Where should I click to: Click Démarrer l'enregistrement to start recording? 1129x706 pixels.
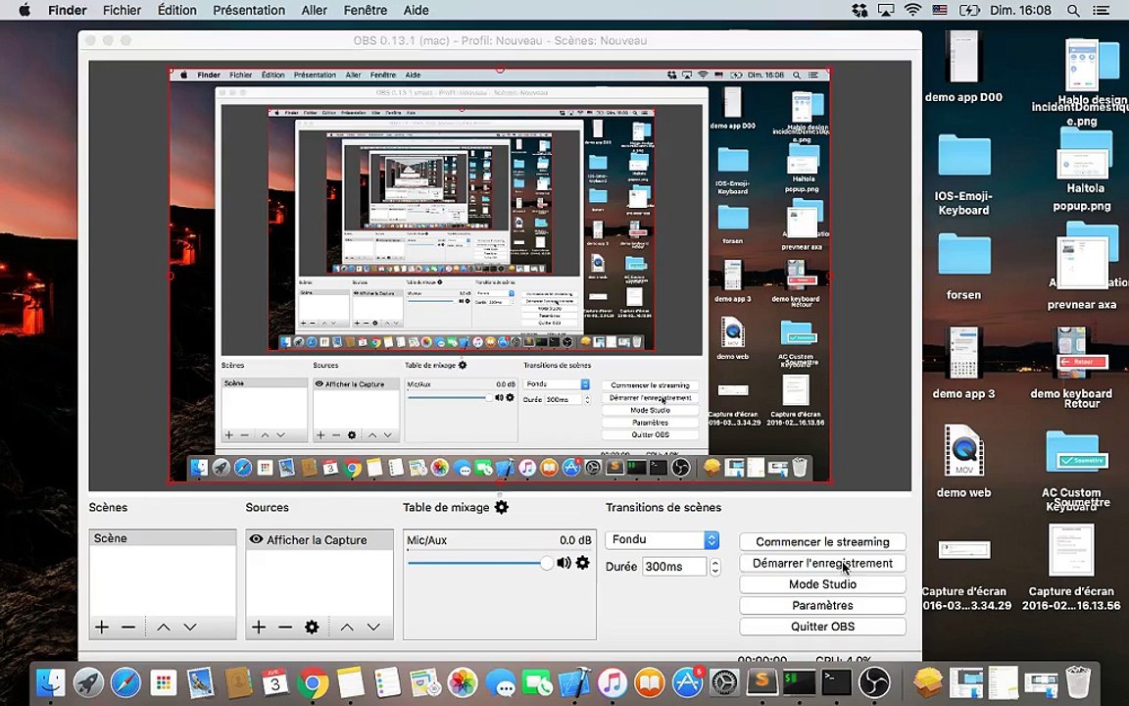point(822,564)
